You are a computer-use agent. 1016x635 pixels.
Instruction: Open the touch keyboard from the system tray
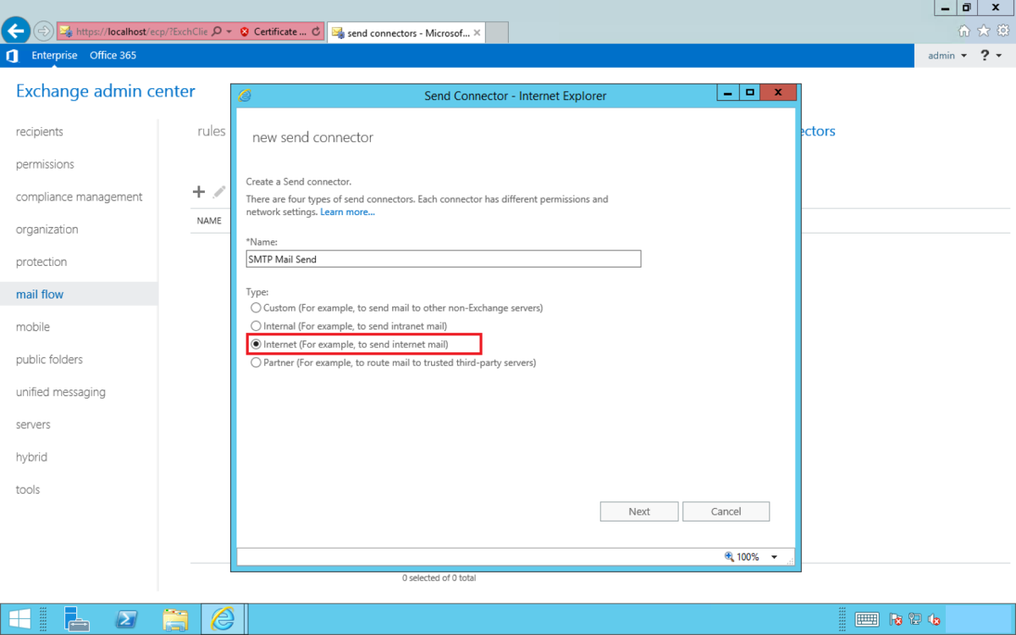[867, 619]
